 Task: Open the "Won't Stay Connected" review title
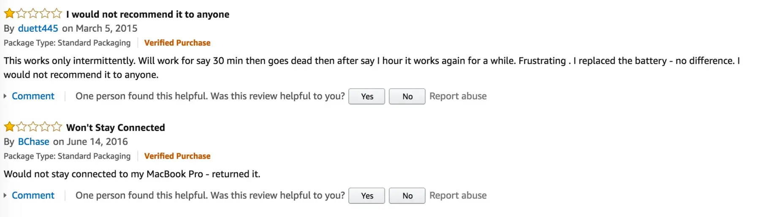pyautogui.click(x=116, y=127)
